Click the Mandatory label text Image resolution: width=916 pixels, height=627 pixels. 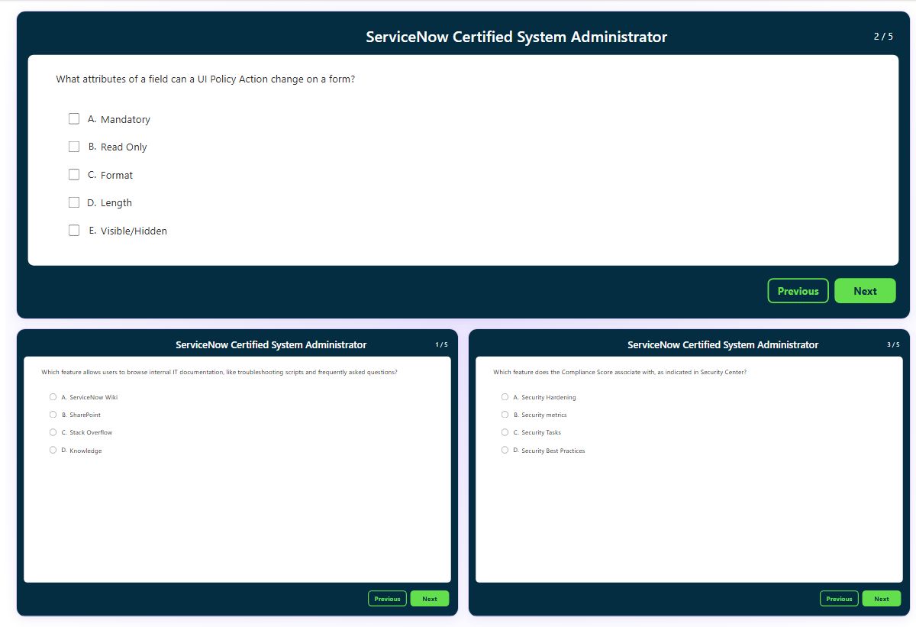pyautogui.click(x=125, y=119)
